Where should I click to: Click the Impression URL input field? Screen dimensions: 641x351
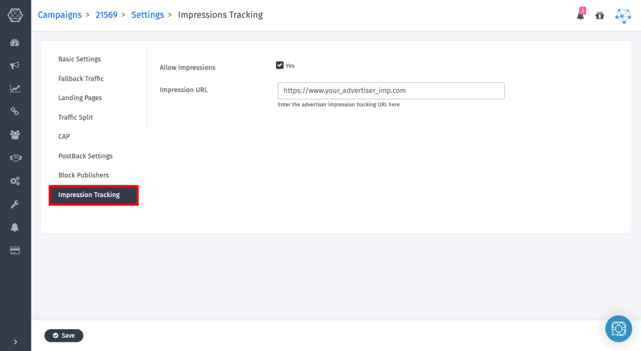click(x=391, y=91)
